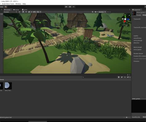Toggle the scene grid icon

point(38,12)
